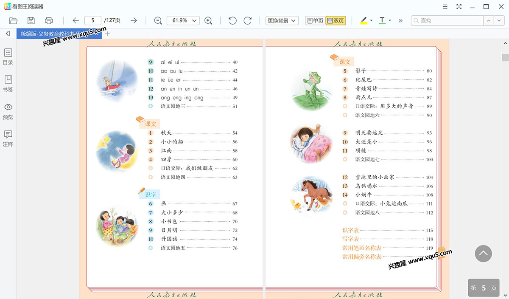The height and width of the screenshot is (299, 509).
Task: Open the 目录 contents panel
Action: pos(8,56)
